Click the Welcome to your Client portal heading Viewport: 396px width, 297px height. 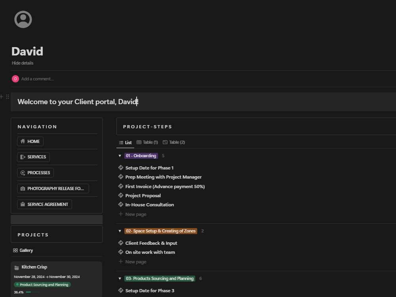click(78, 102)
